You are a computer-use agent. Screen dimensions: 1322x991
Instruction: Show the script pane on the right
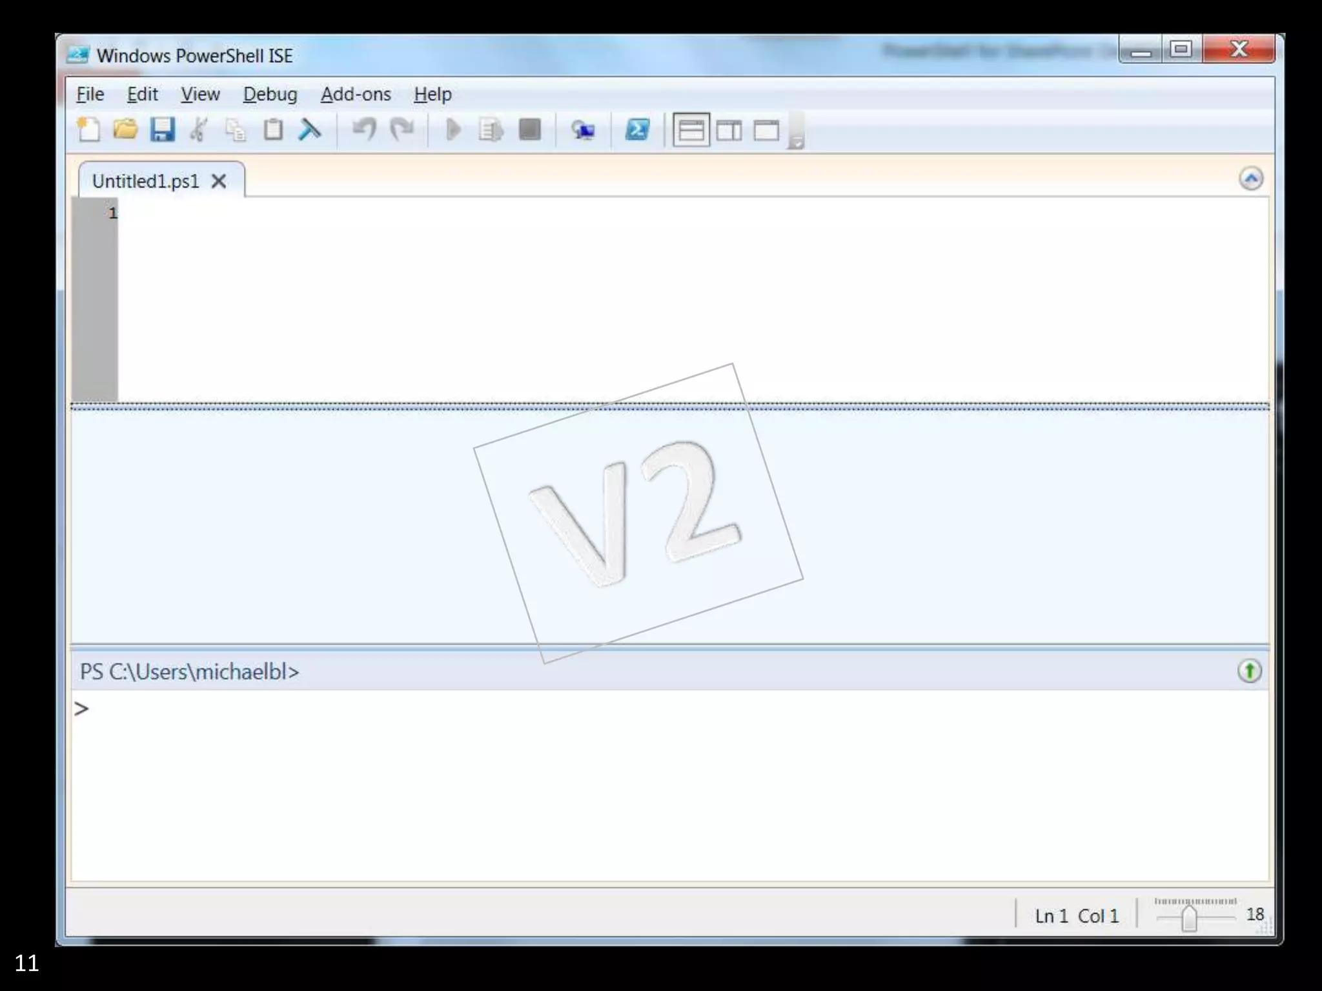(x=729, y=131)
